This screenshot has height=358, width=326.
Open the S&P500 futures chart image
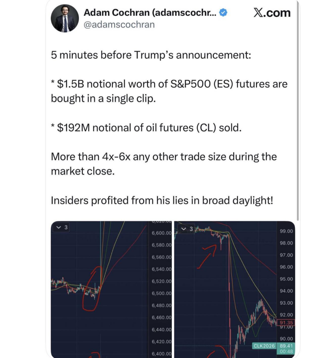[112, 289]
